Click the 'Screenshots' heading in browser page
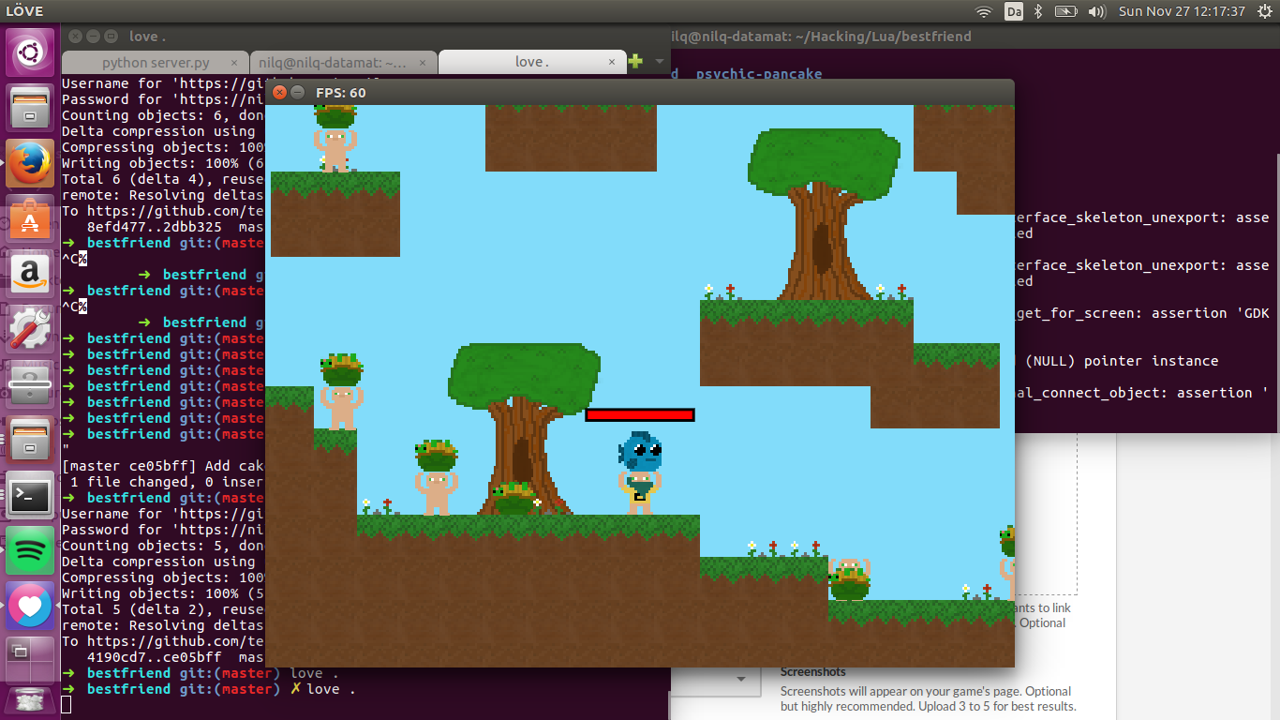The height and width of the screenshot is (720, 1280). pos(813,671)
